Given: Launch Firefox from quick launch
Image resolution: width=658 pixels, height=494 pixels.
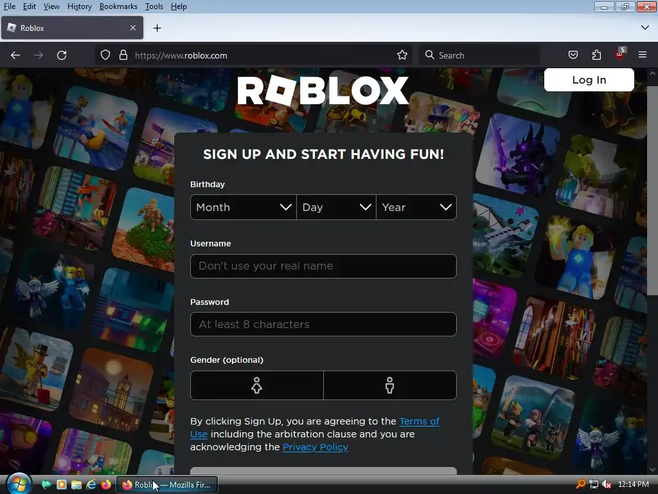Looking at the screenshot, I should [106, 484].
